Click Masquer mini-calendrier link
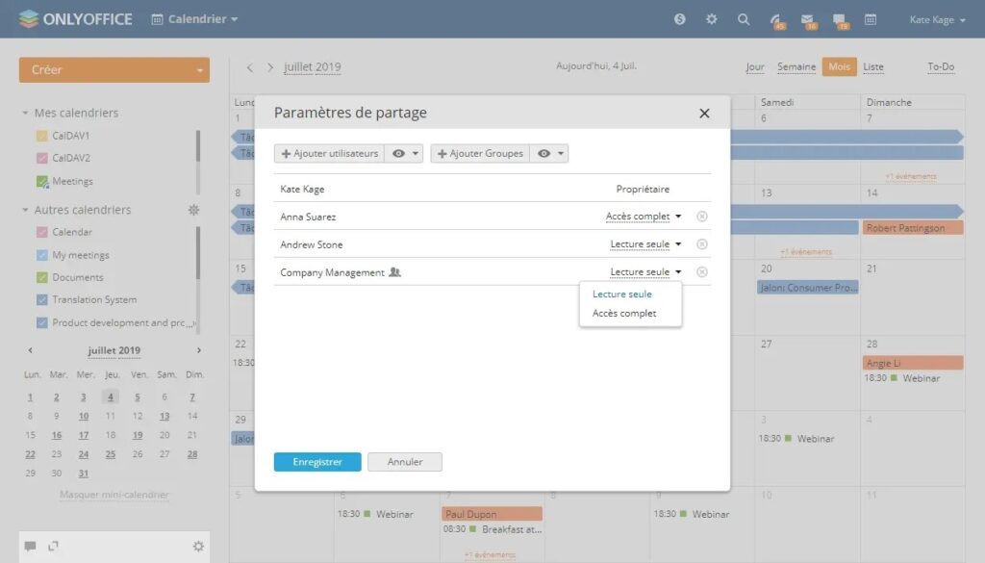Viewport: 985px width, 563px height. click(x=114, y=495)
